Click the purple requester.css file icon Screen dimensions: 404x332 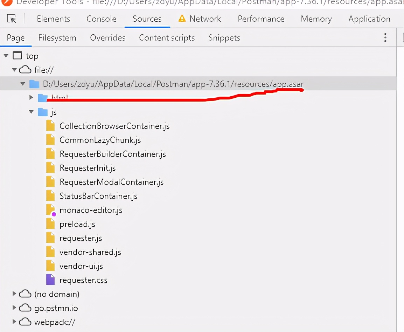[x=50, y=280]
